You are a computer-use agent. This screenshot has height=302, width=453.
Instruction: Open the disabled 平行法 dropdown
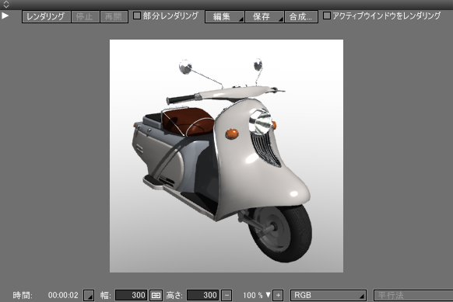(413, 295)
